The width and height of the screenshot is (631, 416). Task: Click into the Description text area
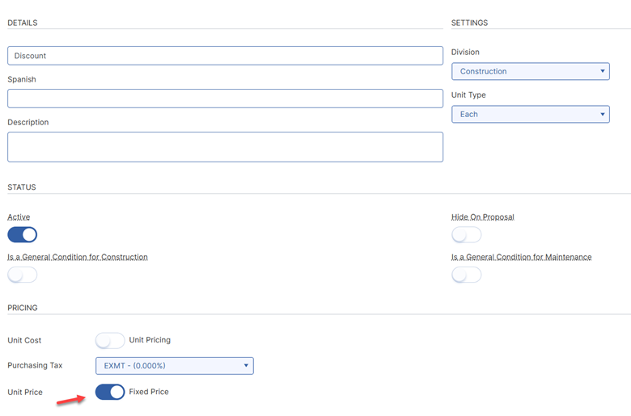225,147
